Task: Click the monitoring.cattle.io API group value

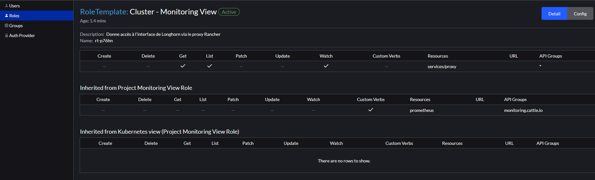Action: (x=523, y=110)
